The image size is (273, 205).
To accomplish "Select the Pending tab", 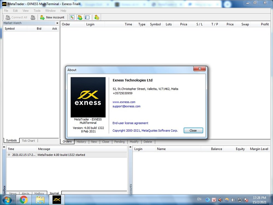I will pos(120,142).
